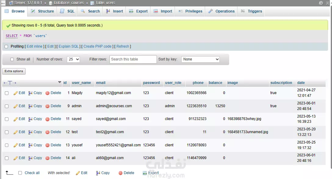Screen dimensions: 332x179
Task: Click the Copy icon for admin row
Action: tap(30, 106)
